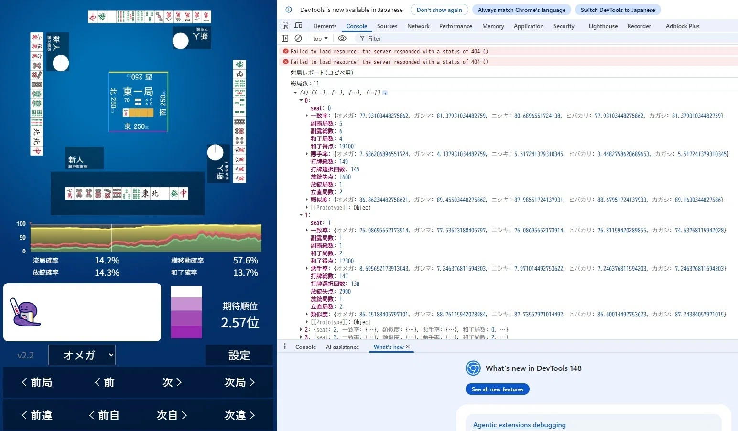
Task: Click the darkest purple rank bar segment
Action: click(186, 332)
